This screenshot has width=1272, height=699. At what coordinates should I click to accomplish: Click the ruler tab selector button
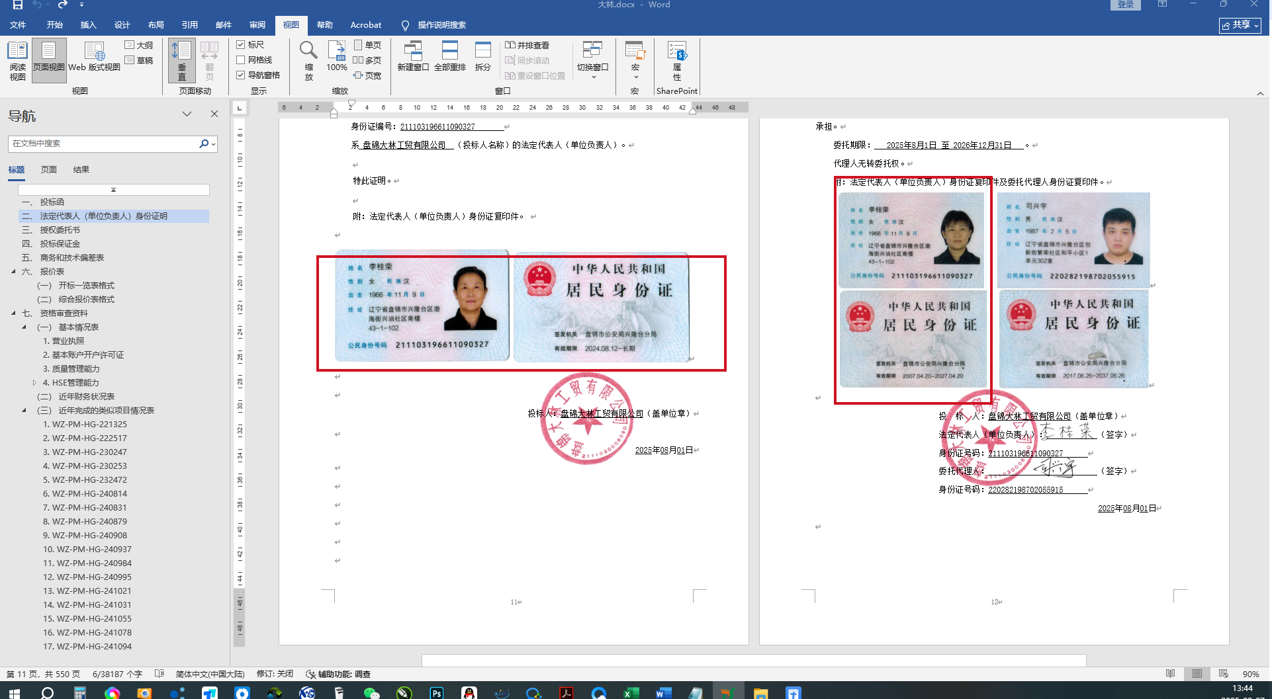tap(239, 107)
